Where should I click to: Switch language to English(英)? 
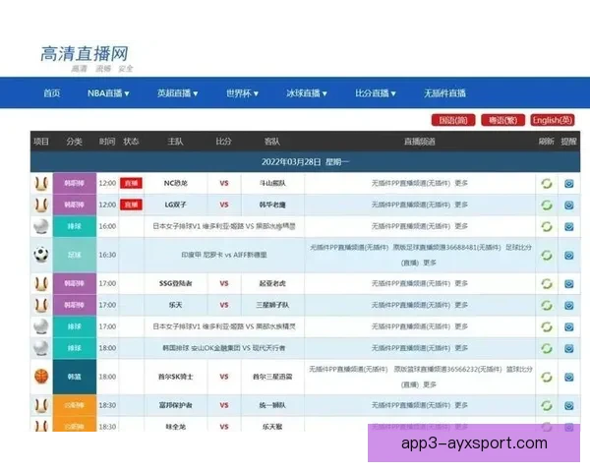(x=553, y=120)
